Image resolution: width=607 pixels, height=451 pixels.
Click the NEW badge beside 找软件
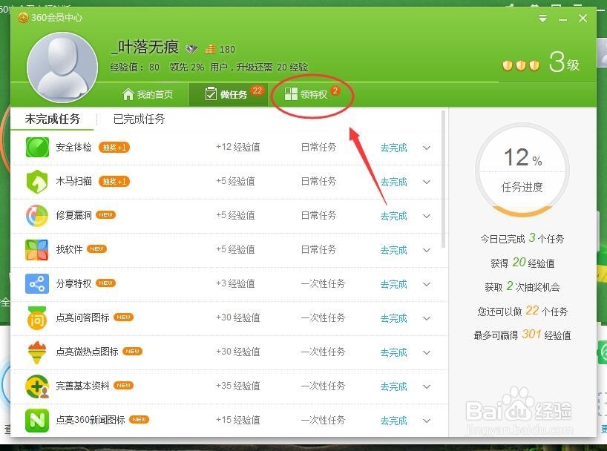pyautogui.click(x=96, y=249)
